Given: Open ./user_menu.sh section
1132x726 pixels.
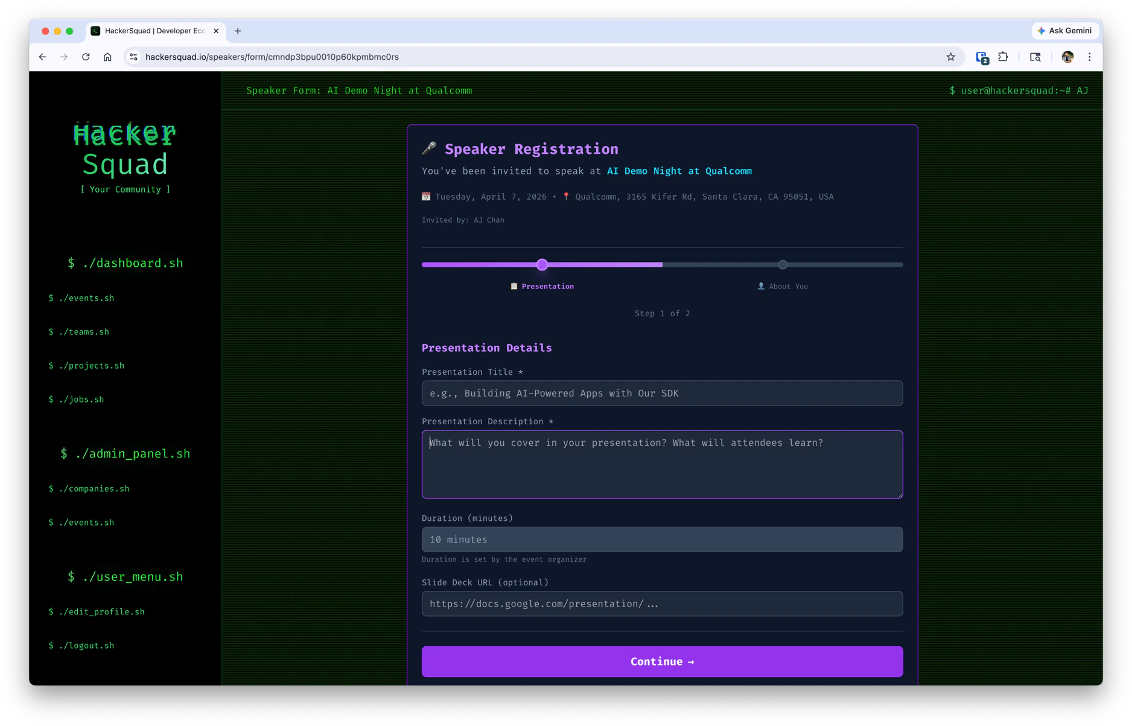Looking at the screenshot, I should click(125, 577).
